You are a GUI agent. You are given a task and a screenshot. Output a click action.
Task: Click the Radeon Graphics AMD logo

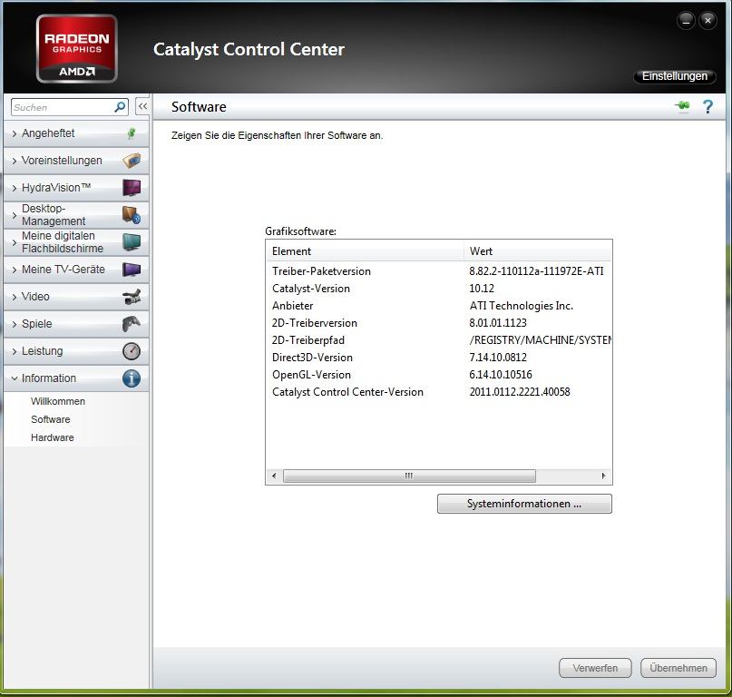point(76,48)
